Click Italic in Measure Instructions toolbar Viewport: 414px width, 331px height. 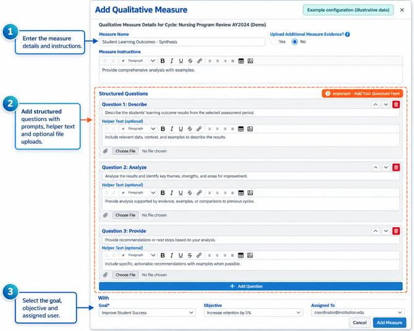point(172,61)
